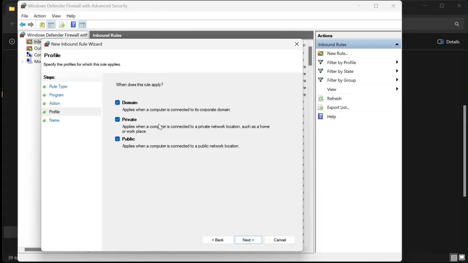This screenshot has height=263, width=468.
Task: Open the Help menu in the menu bar
Action: (71, 16)
